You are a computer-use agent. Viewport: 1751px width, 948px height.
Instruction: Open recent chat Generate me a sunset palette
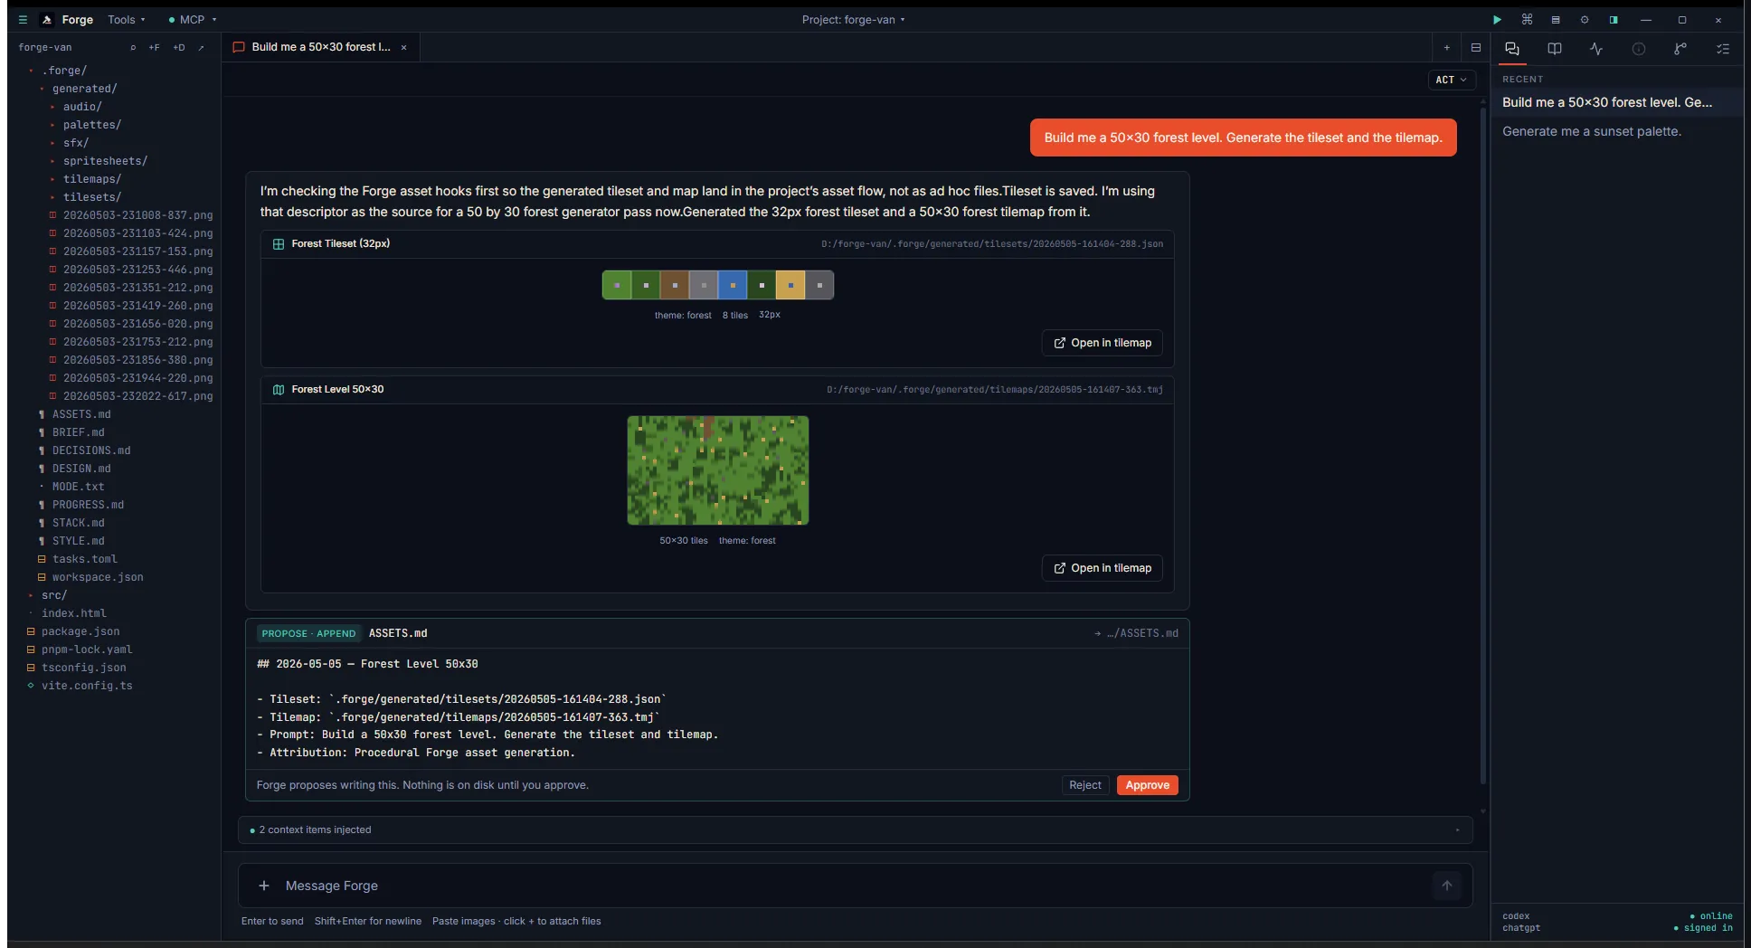(1616, 131)
